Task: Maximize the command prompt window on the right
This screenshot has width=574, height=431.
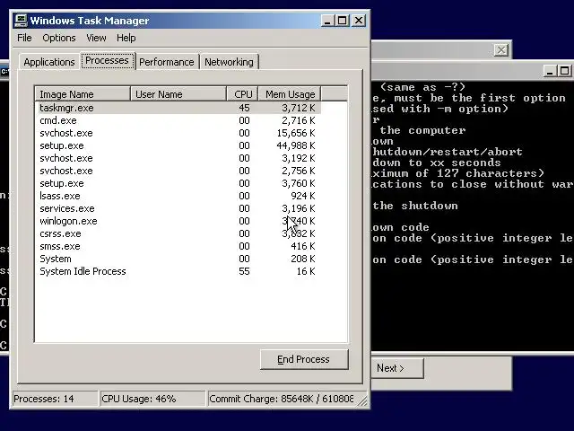Action: point(564,71)
